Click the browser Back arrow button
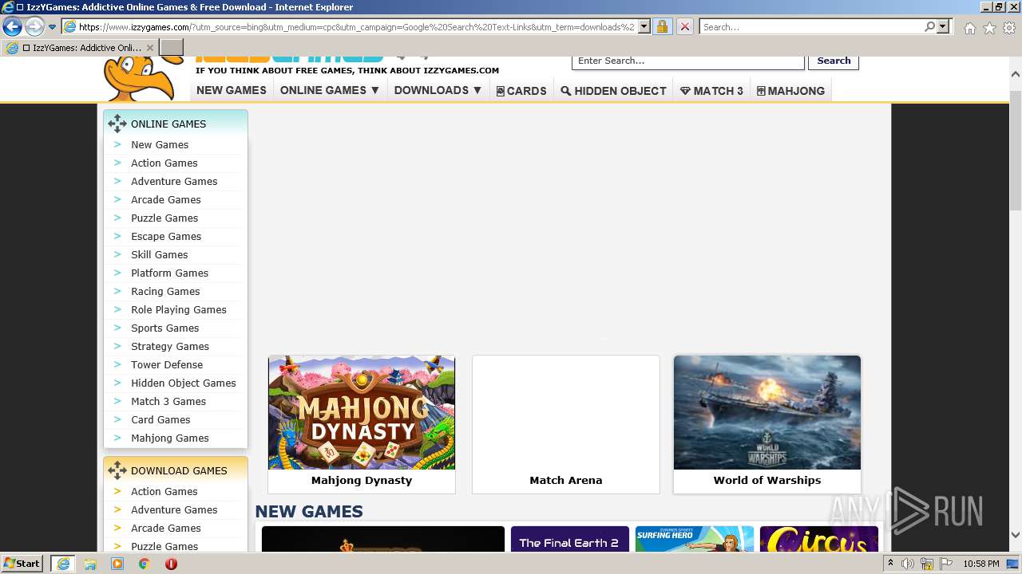This screenshot has width=1022, height=574. [12, 27]
